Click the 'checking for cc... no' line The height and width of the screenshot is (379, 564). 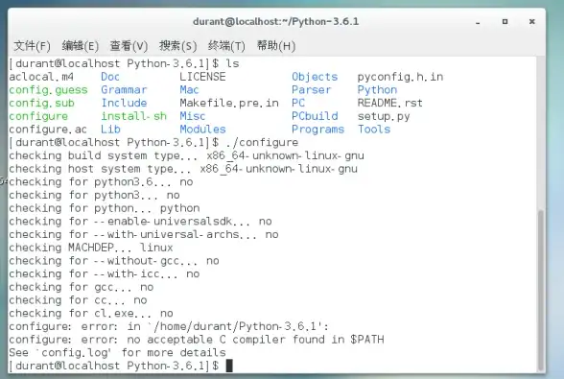78,300
